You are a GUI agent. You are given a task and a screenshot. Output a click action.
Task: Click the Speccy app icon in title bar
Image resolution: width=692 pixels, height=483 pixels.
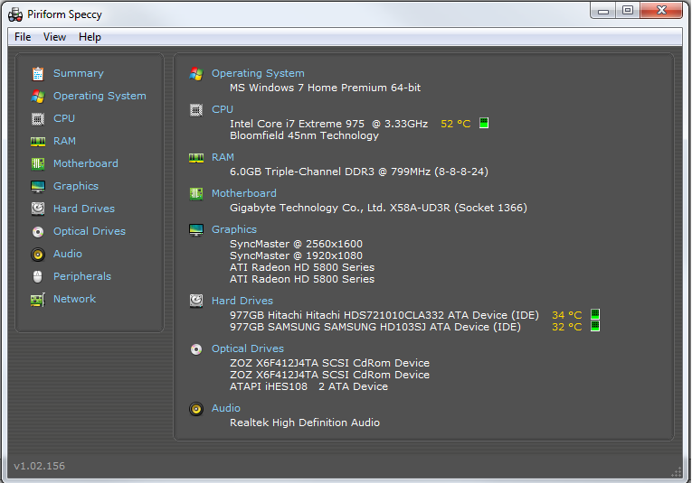[x=15, y=14]
